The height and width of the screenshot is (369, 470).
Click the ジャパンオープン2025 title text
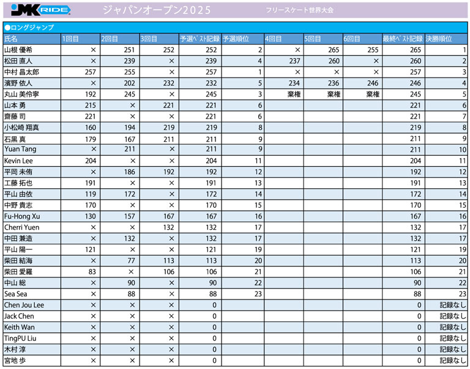[157, 10]
